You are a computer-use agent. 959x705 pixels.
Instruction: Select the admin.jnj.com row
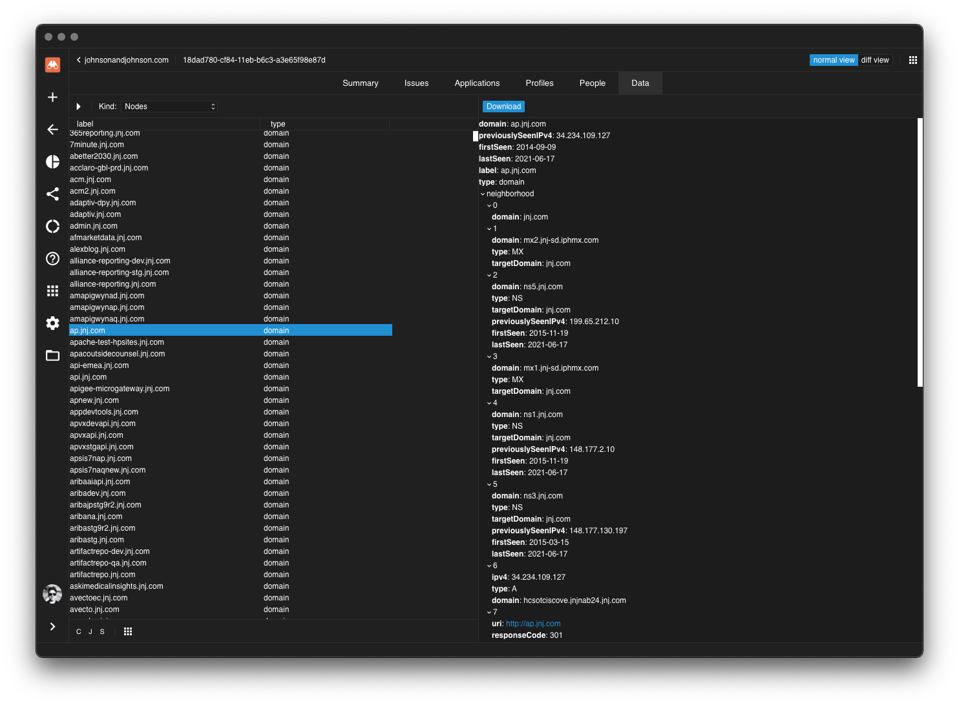[x=231, y=226]
